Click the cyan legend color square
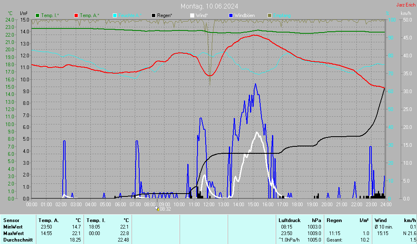Image resolution: width=417 pixels, height=244 pixels. click(x=115, y=15)
